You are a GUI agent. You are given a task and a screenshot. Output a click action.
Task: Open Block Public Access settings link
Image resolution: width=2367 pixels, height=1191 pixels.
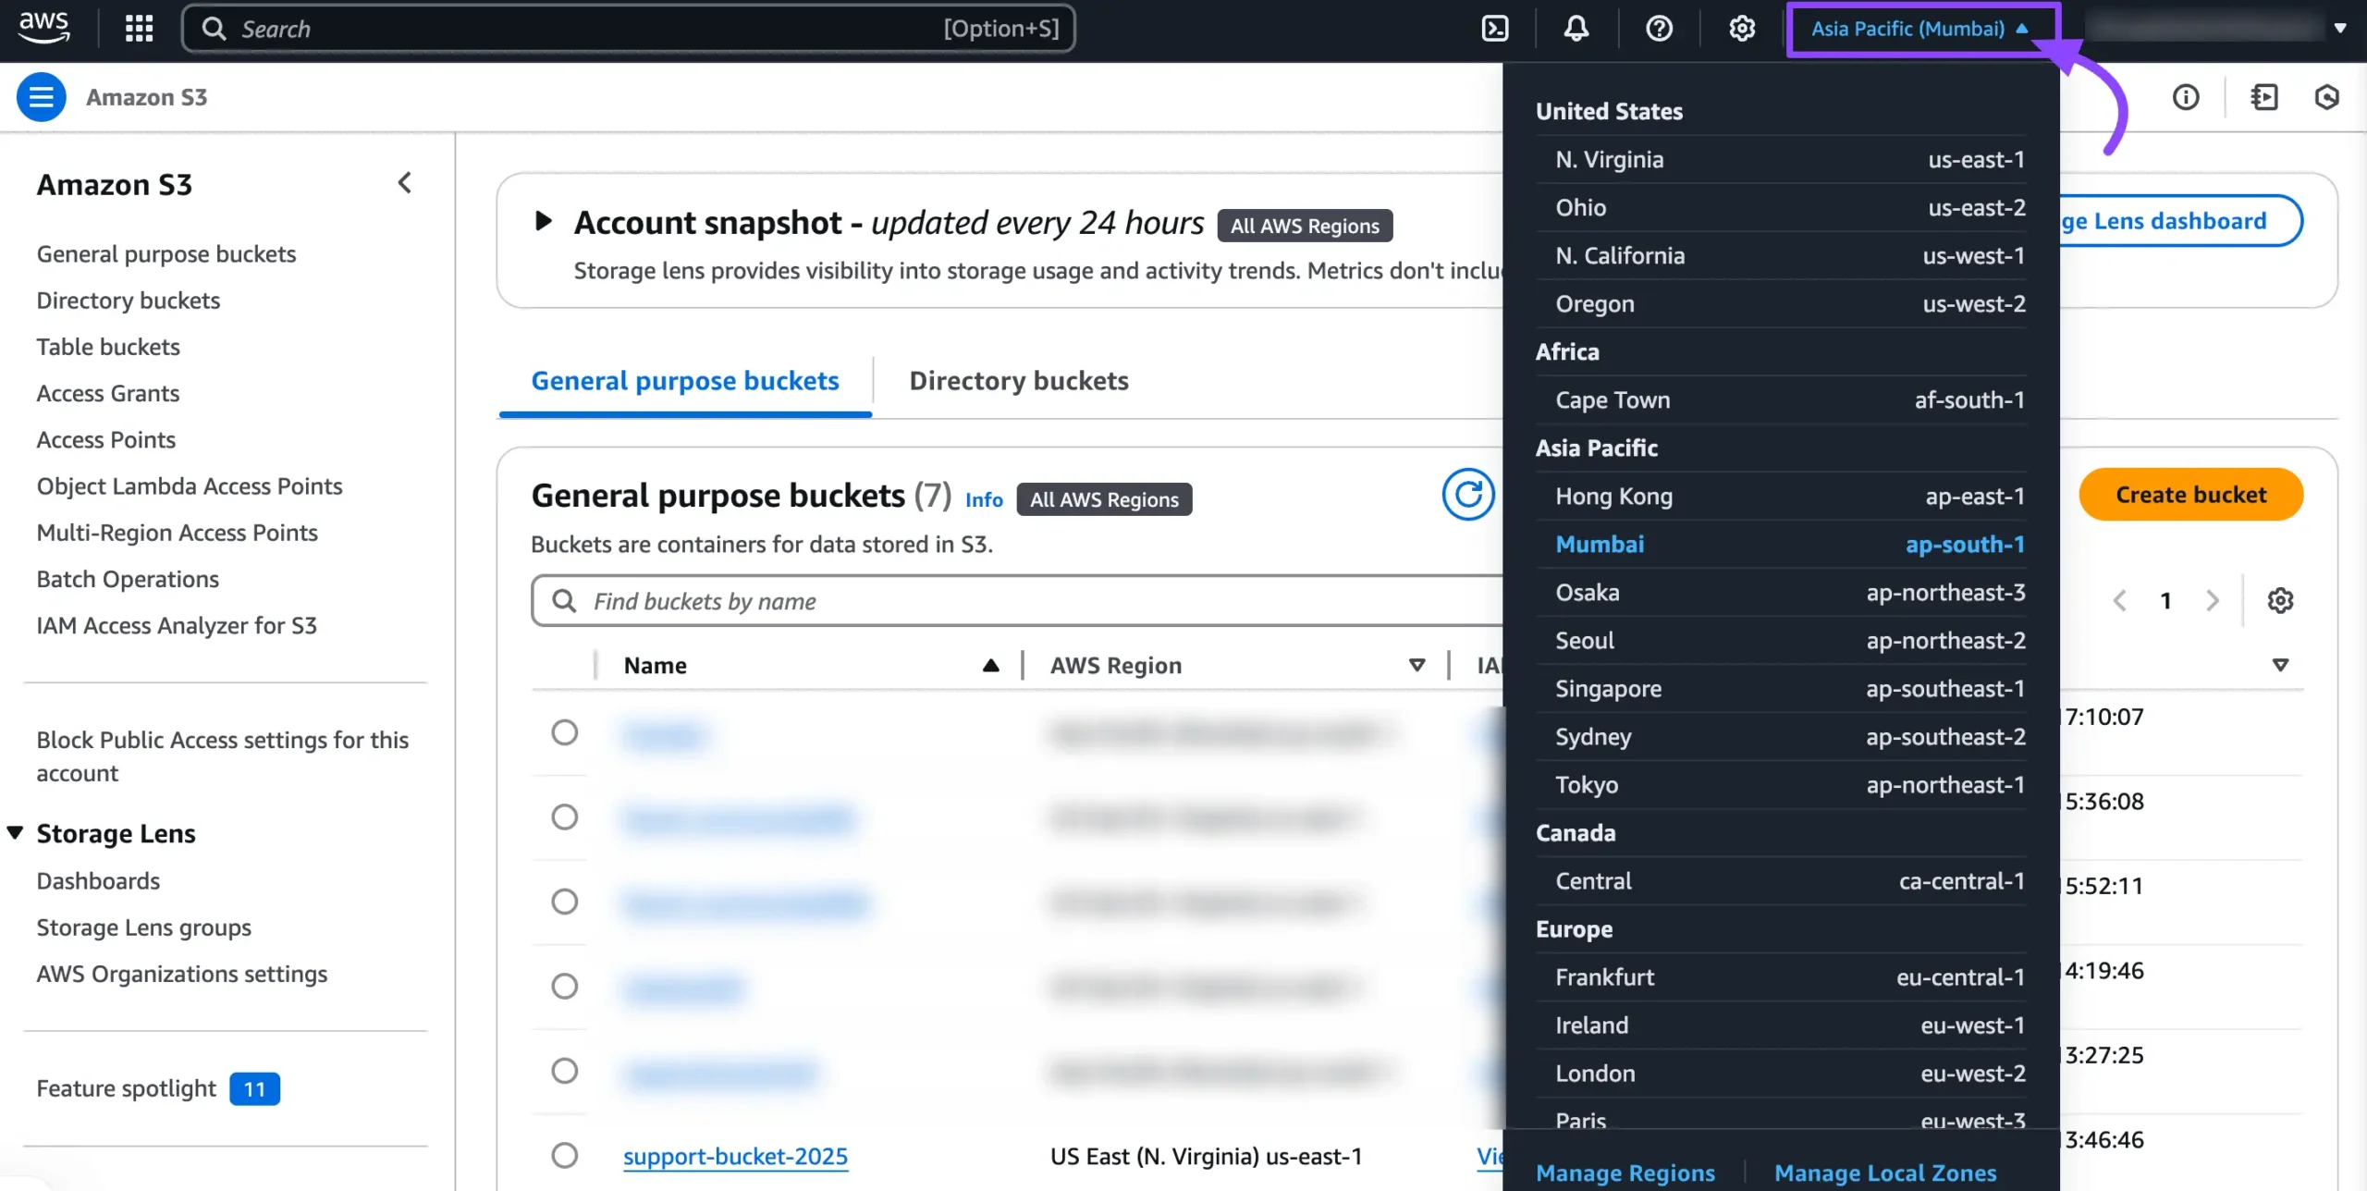click(x=222, y=756)
